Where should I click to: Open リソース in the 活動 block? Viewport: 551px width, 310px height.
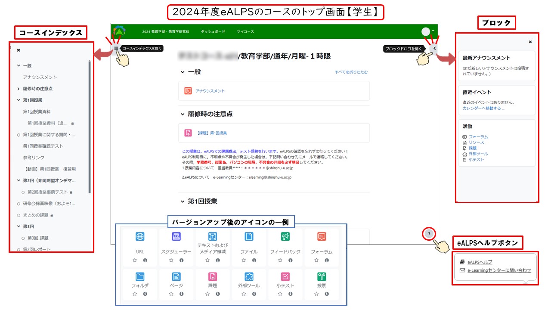pyautogui.click(x=477, y=143)
